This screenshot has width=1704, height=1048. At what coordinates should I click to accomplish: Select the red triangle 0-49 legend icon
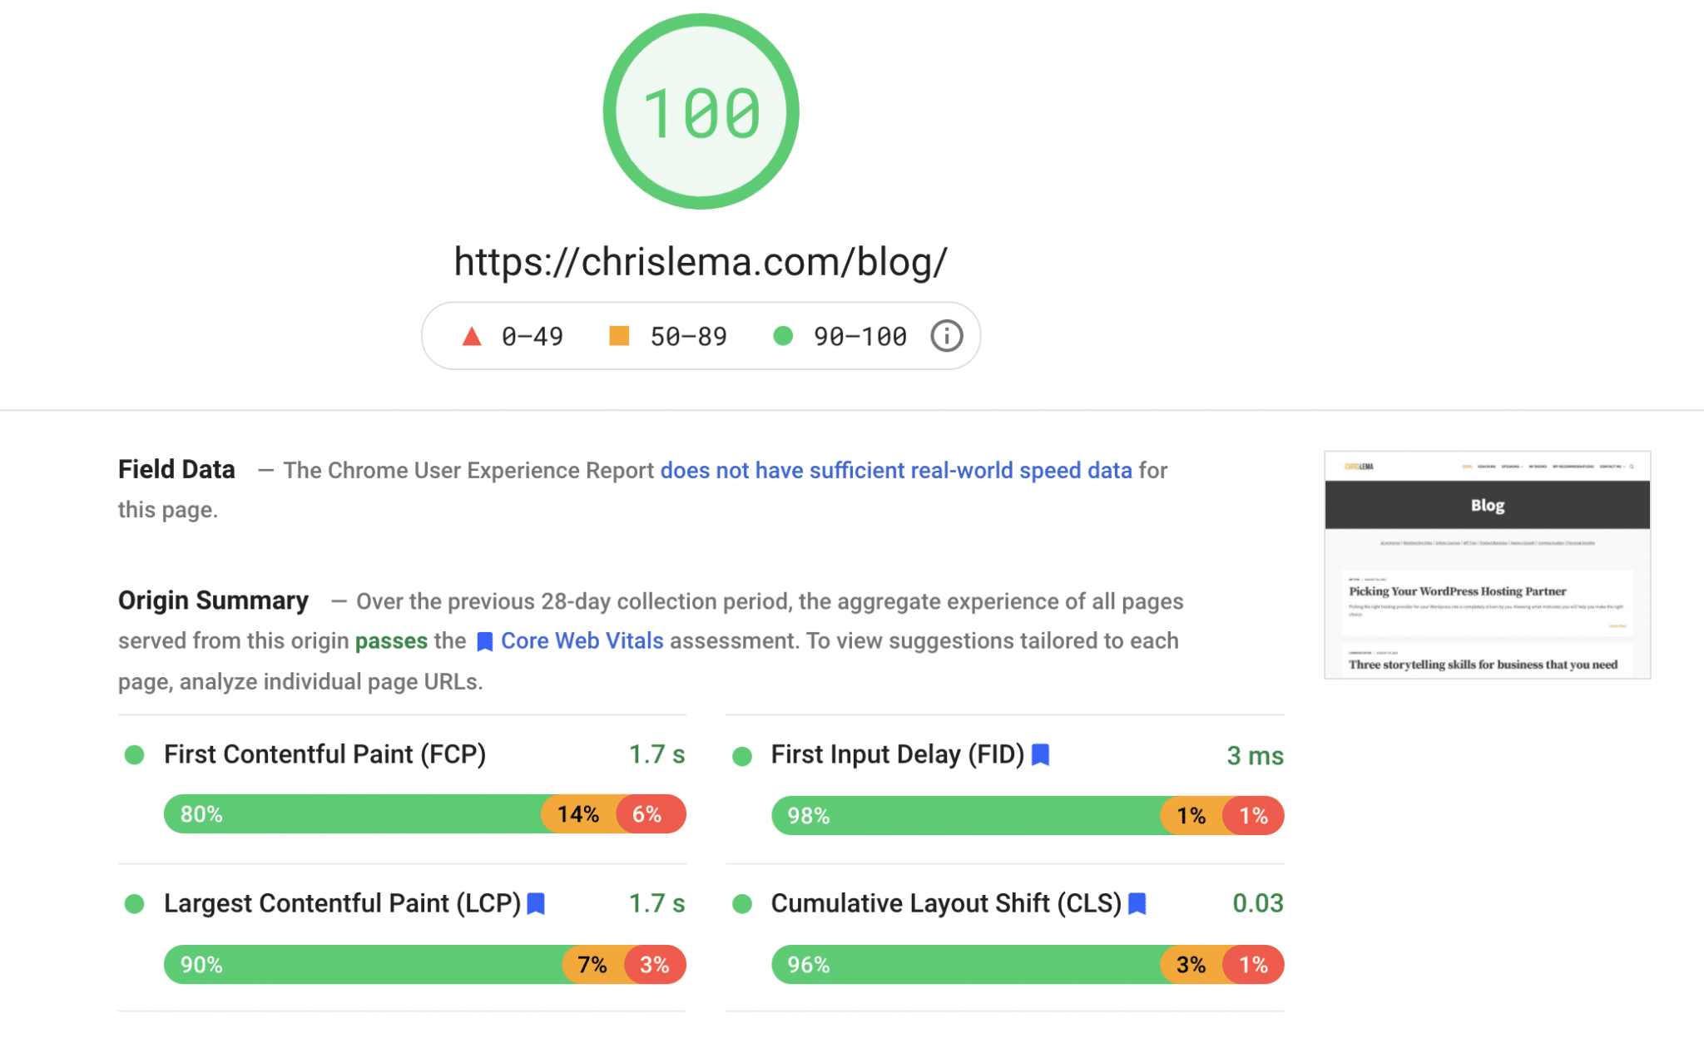[471, 335]
